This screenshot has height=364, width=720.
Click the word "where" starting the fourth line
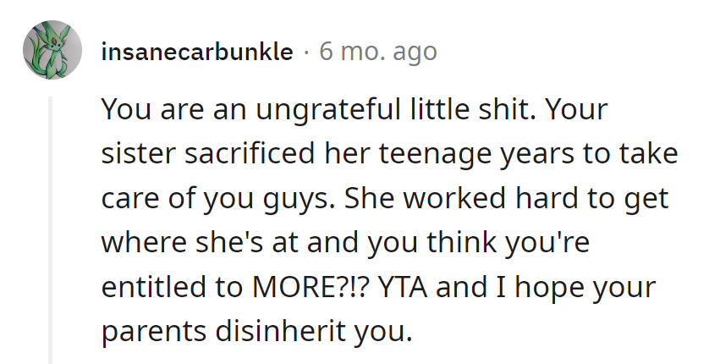click(x=135, y=242)
